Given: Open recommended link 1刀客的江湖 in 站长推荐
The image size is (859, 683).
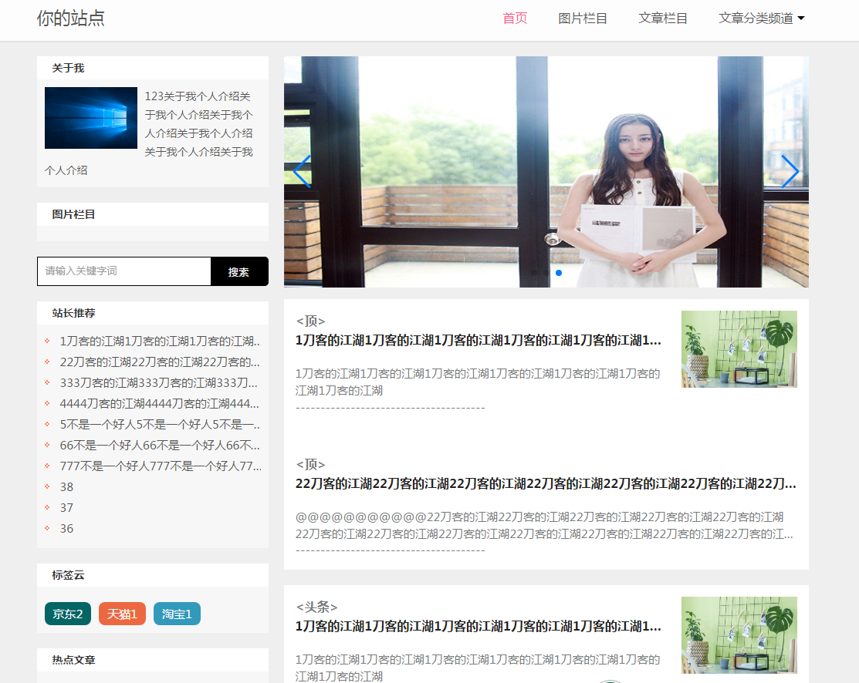Looking at the screenshot, I should point(160,341).
